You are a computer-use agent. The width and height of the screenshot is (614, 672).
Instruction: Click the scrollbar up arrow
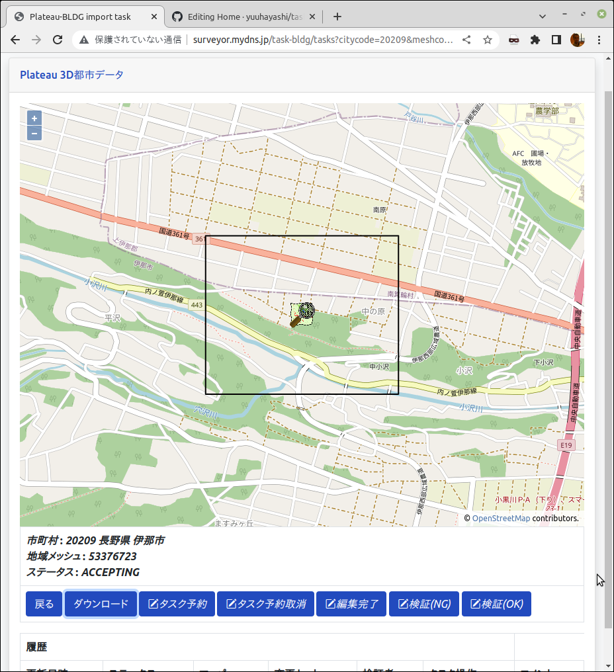click(609, 58)
